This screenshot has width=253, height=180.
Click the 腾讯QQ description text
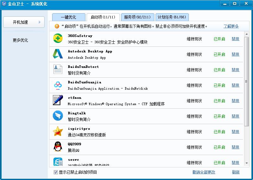74,150
